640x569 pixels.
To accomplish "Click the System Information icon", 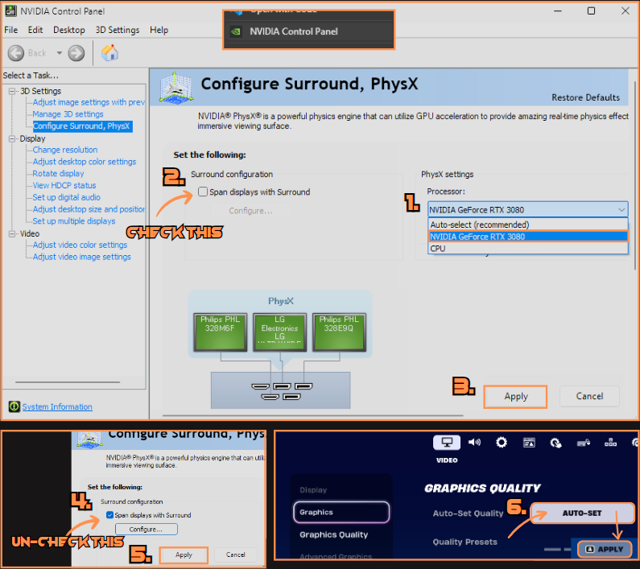I will pyautogui.click(x=14, y=406).
